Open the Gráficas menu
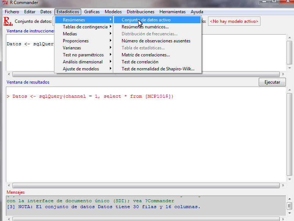 92,12
